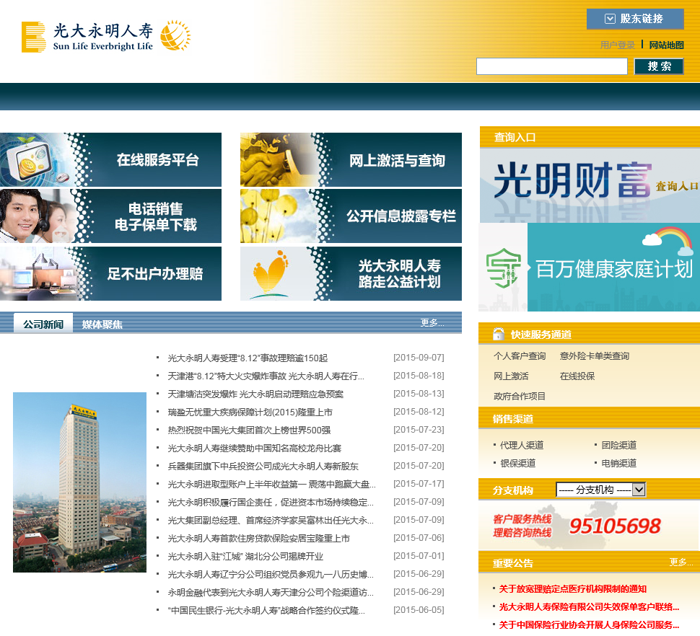The image size is (700, 636).
Task: Click the golden globe sun logo
Action: (x=175, y=35)
